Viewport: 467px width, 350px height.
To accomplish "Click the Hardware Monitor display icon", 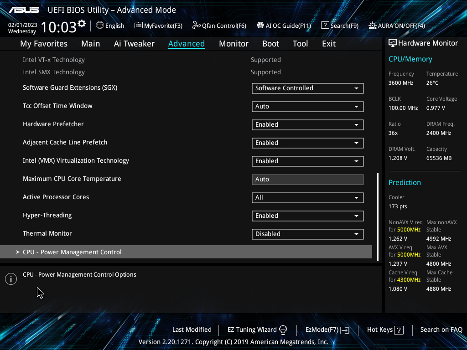I will point(393,43).
